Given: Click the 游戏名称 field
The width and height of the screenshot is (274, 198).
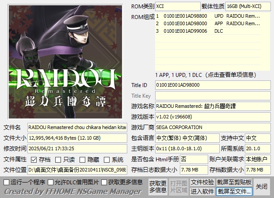Looking at the screenshot, I should [213, 106].
